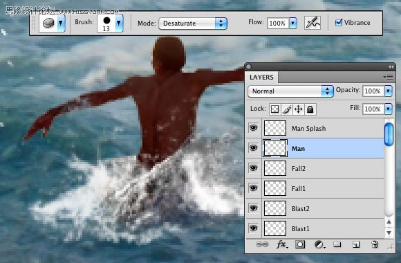Open the Brush picker dropdown arrow

tap(119, 24)
